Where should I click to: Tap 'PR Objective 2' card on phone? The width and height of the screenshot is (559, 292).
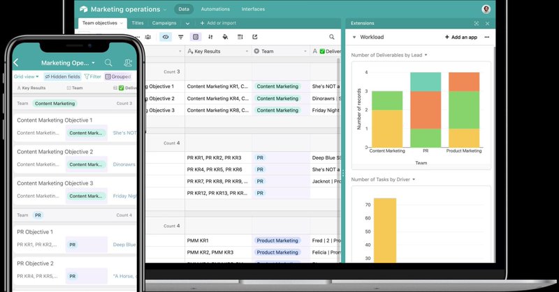pos(75,270)
